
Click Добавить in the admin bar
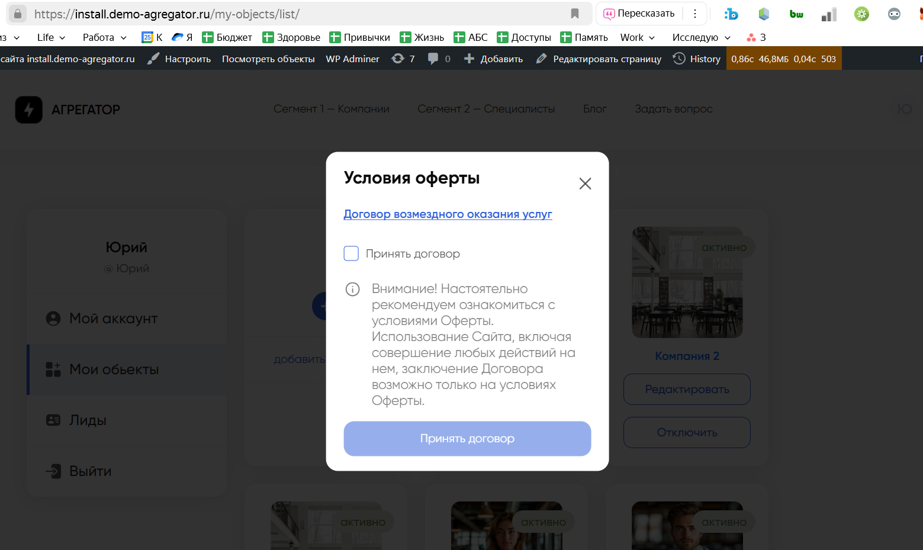click(x=494, y=59)
